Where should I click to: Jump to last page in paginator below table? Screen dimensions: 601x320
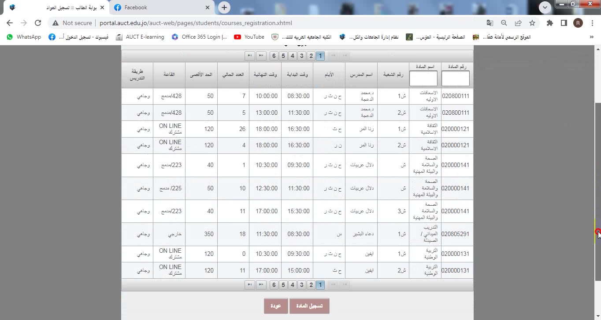point(250,285)
